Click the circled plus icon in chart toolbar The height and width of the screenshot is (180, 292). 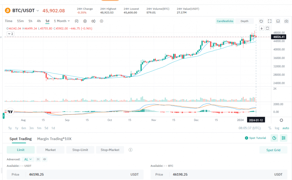102,21
